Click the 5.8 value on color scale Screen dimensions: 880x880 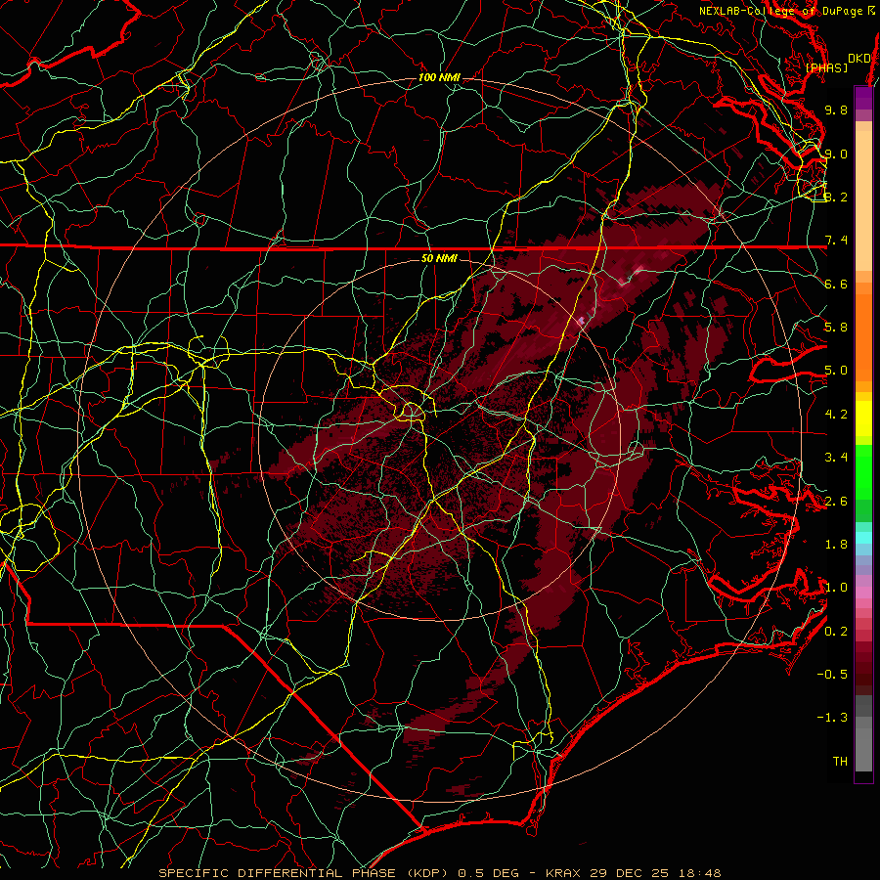tap(836, 328)
